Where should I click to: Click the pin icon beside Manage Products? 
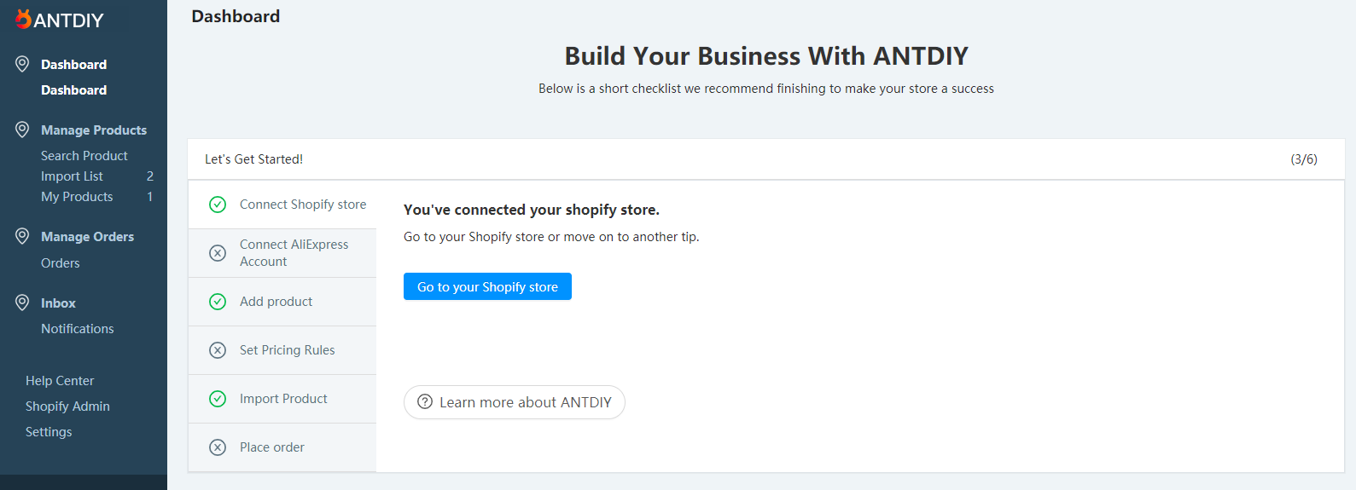(22, 130)
